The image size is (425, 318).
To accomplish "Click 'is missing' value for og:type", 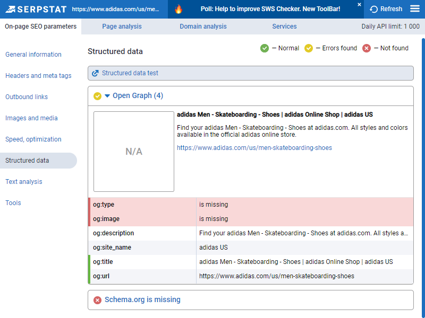I will click(x=214, y=205).
